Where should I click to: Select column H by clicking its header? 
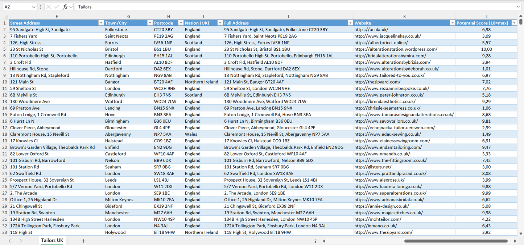(x=168, y=16)
